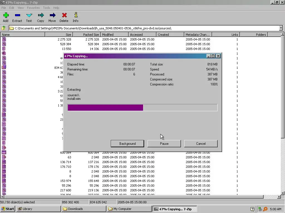Click the Info toolbar icon
285x213 pixels.
click(x=76, y=15)
